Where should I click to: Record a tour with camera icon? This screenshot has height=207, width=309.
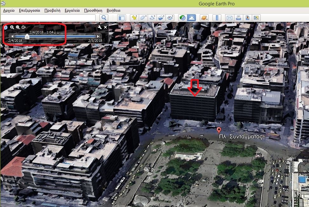(x=170, y=18)
